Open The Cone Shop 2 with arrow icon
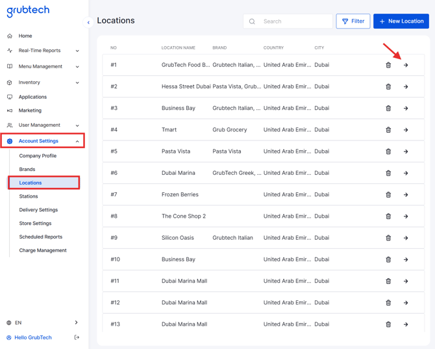The height and width of the screenshot is (349, 435). [406, 216]
